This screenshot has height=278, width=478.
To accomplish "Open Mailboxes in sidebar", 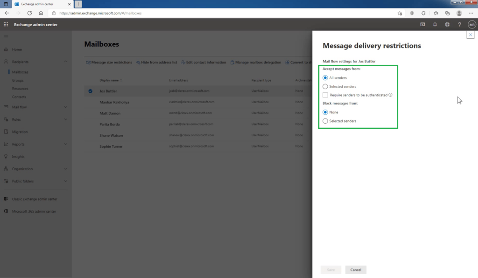I will (x=20, y=72).
